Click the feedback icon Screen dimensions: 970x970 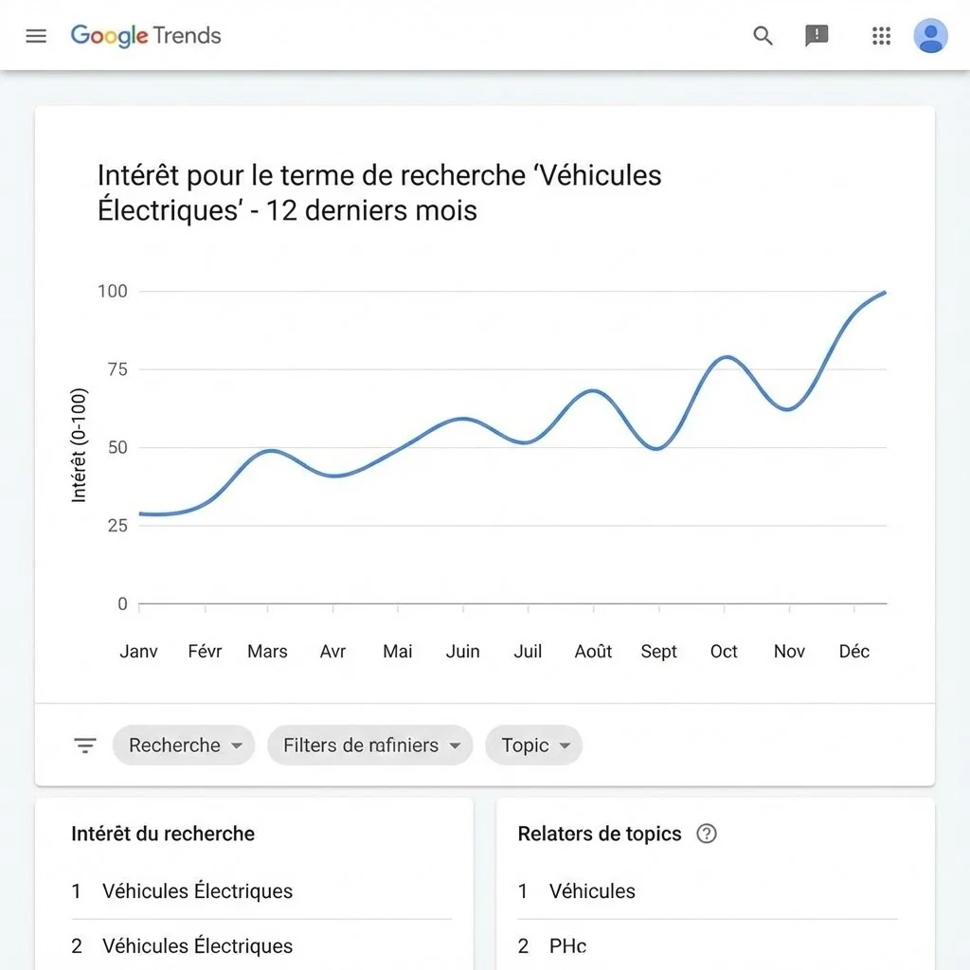[816, 36]
